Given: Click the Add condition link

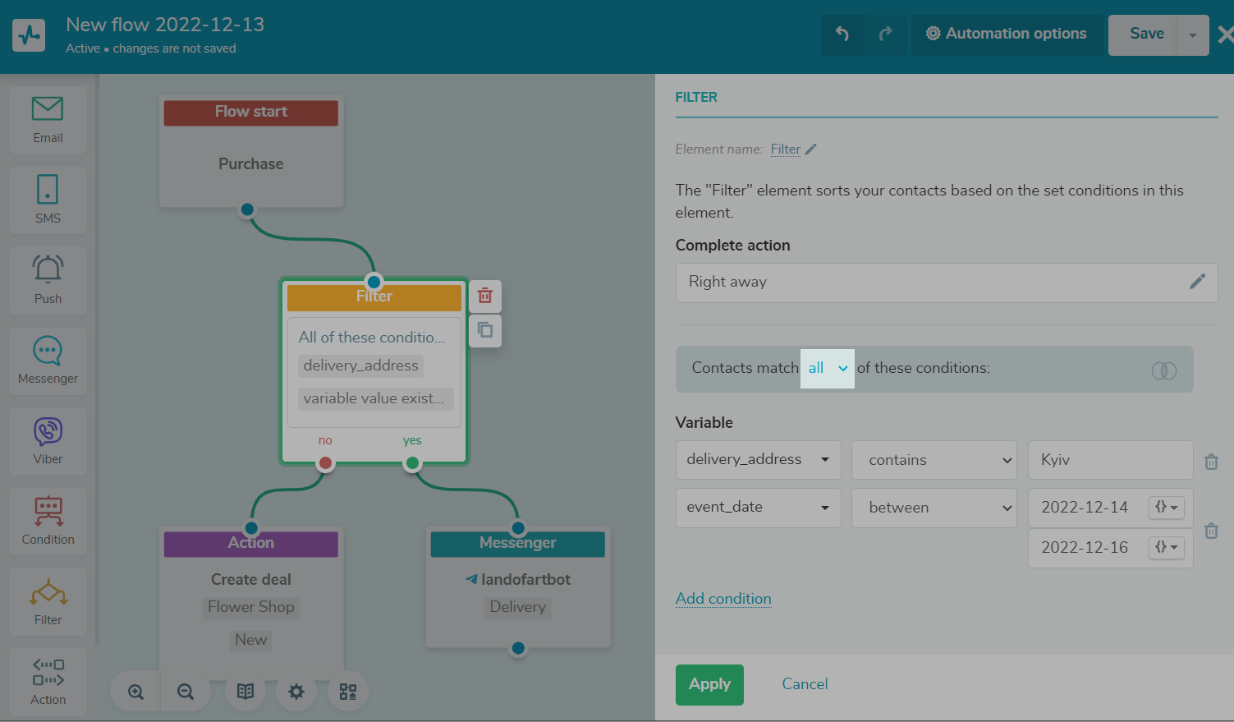Looking at the screenshot, I should [x=723, y=599].
